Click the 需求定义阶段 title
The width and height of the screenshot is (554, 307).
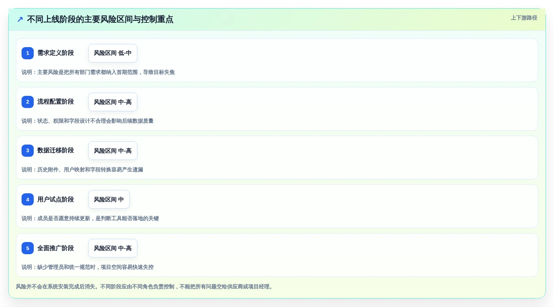56,53
